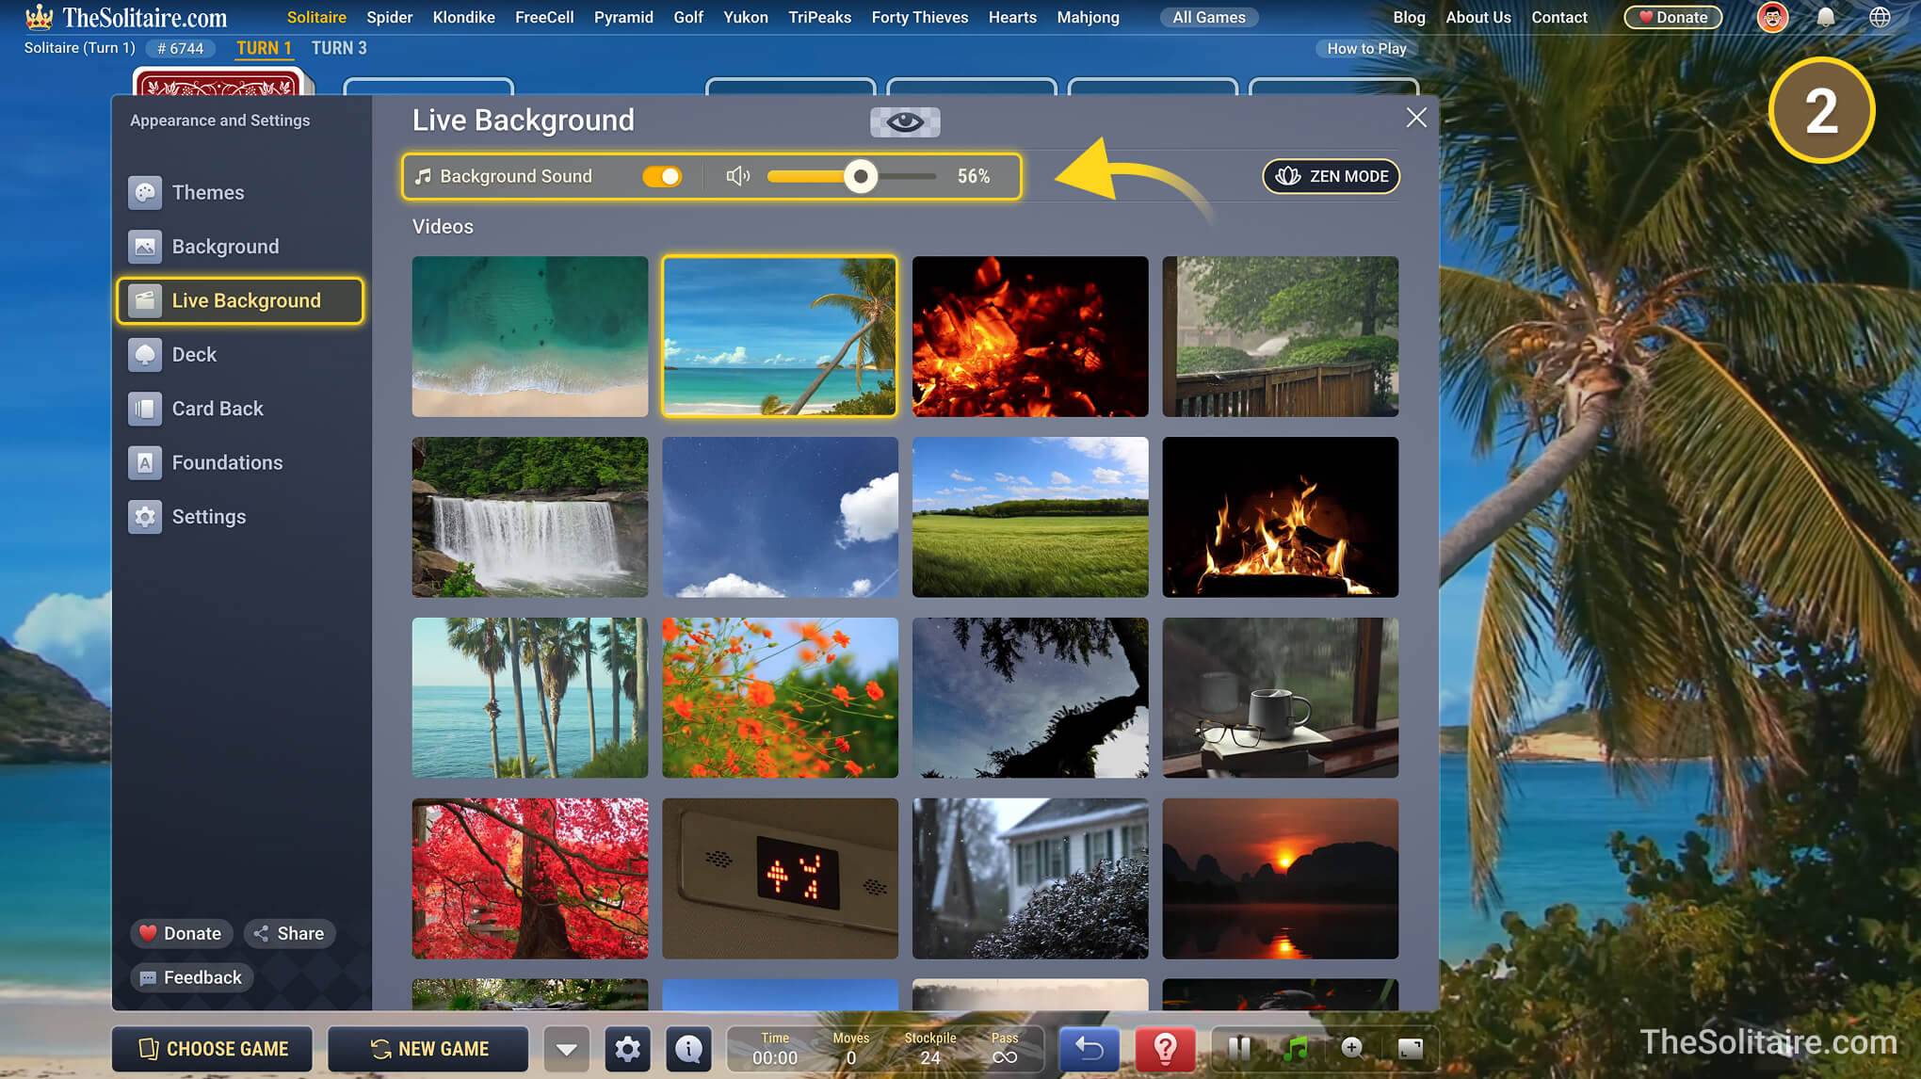Pick the fireplace video background
1921x1079 pixels.
pyautogui.click(x=1281, y=517)
